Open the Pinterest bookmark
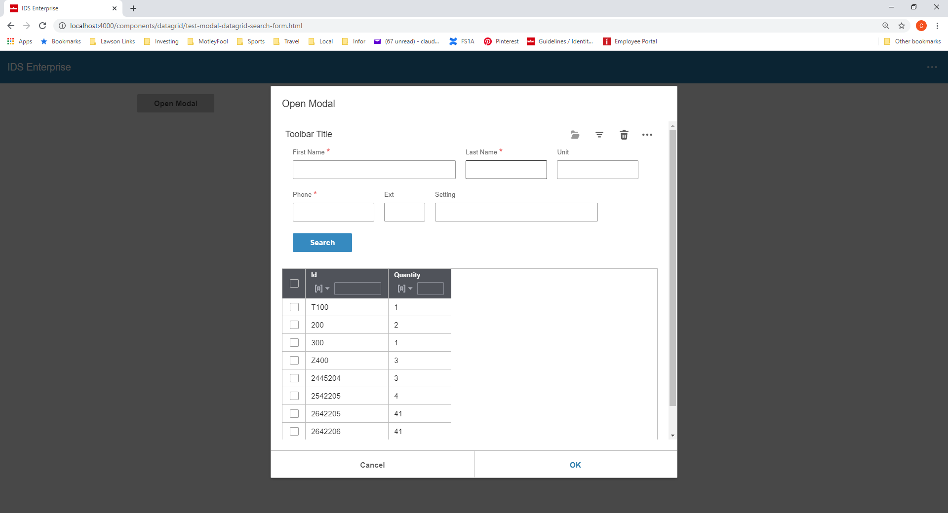The width and height of the screenshot is (948, 513). [x=501, y=41]
